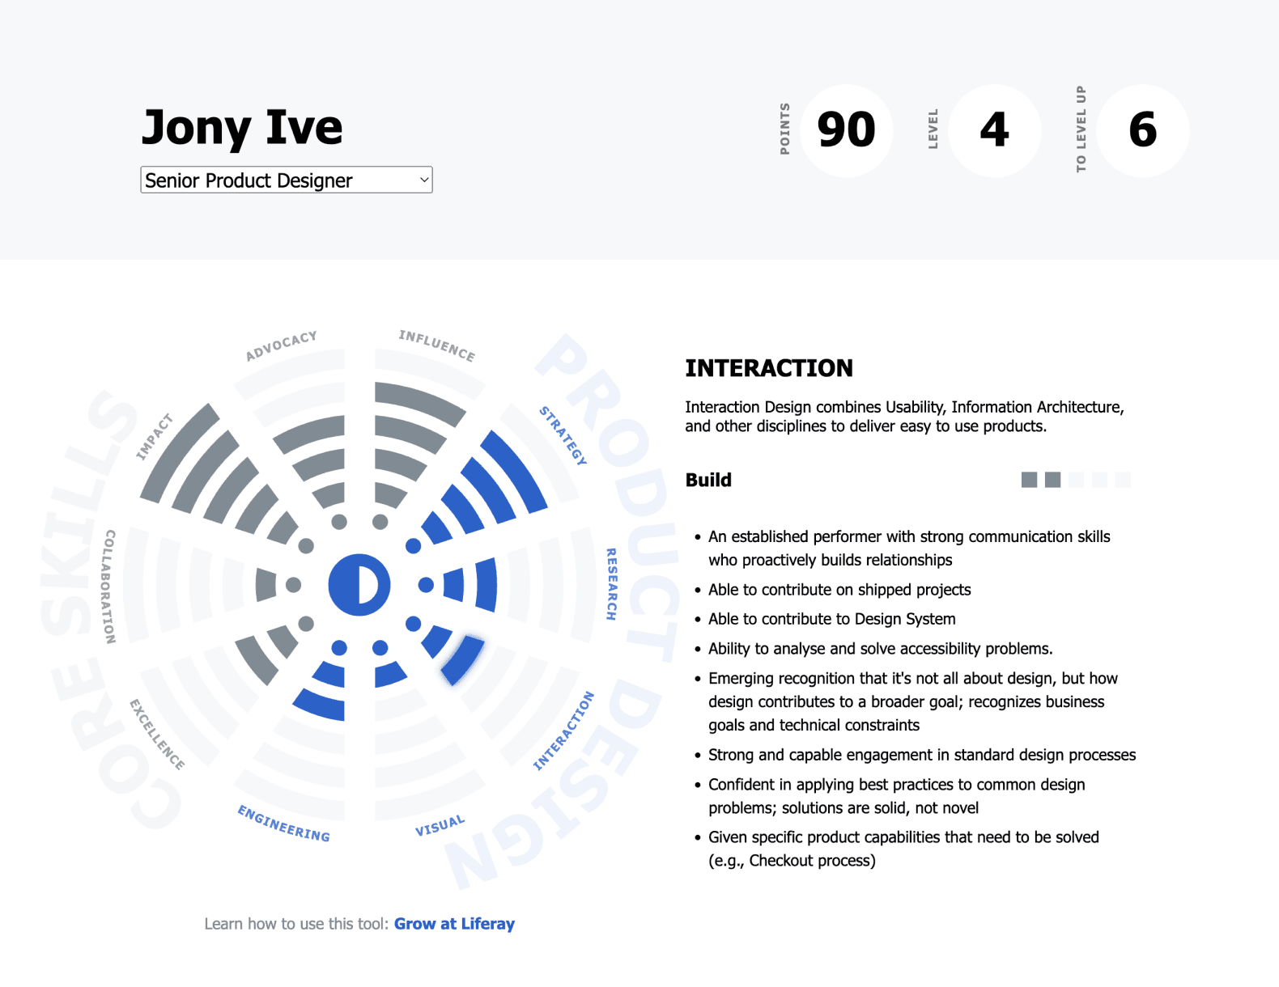This screenshot has width=1279, height=987.
Task: Click the INFLUENCE segment label
Action: (x=437, y=345)
